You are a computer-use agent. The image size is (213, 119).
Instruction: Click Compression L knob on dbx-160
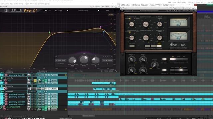(x=146, y=24)
